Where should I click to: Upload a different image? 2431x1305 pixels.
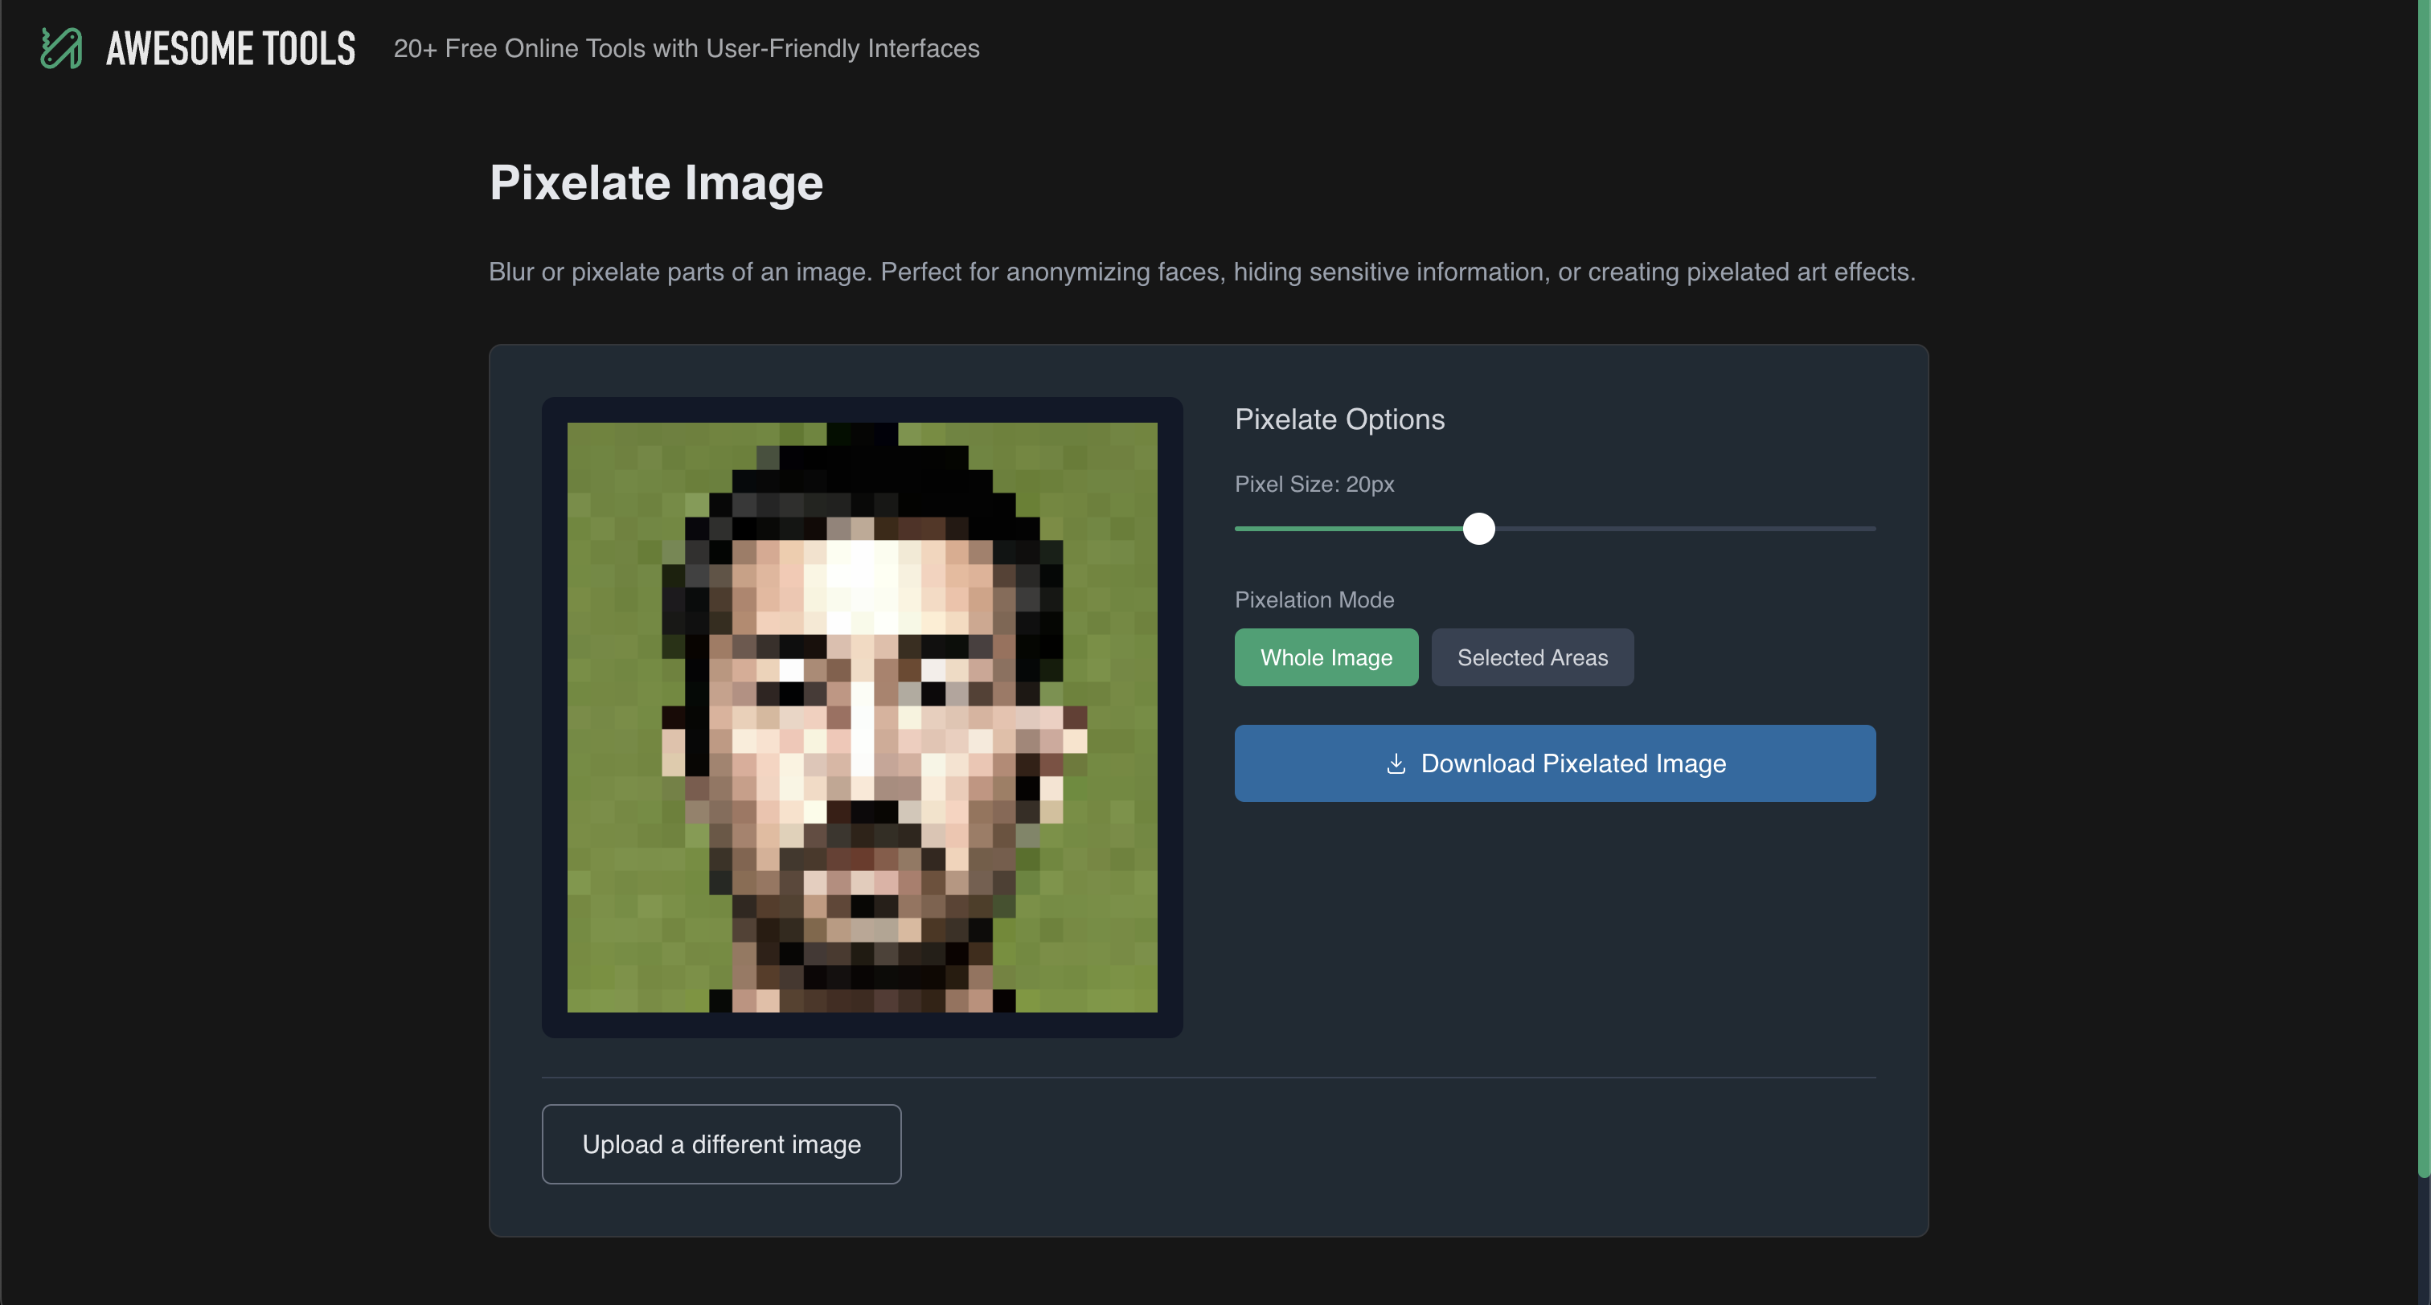pos(721,1143)
